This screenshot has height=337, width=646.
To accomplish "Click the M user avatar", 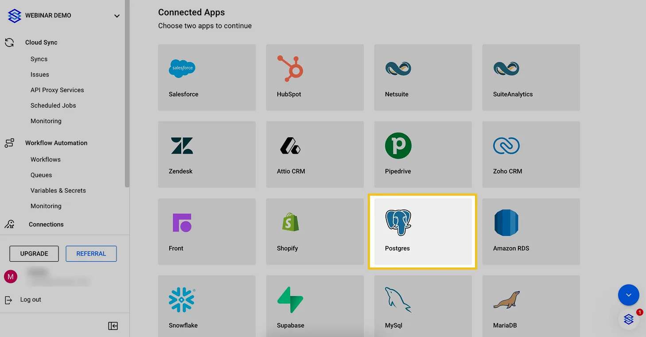I will 11,277.
